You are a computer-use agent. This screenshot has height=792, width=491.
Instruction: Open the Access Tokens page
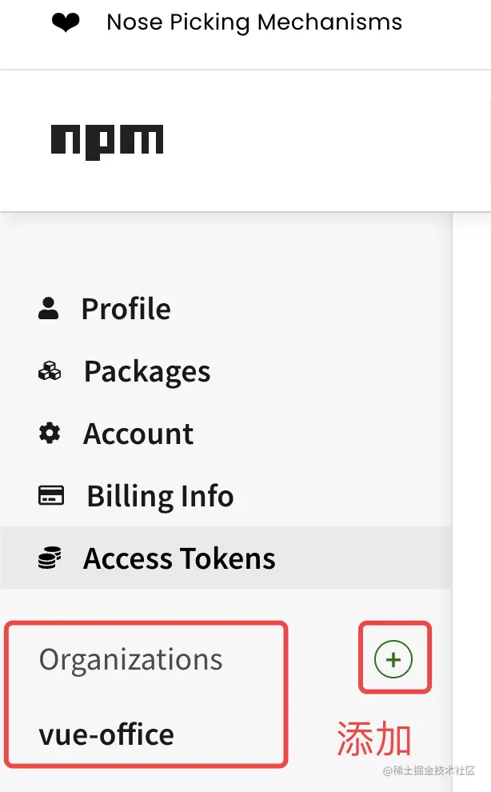tap(179, 558)
